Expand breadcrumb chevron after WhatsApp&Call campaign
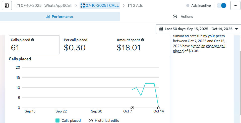The width and height of the screenshot is (241, 123). click(x=76, y=6)
